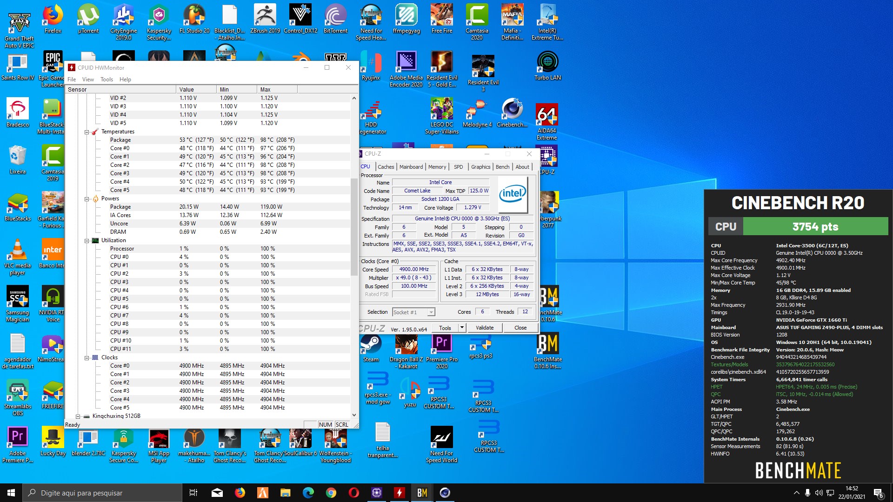Image resolution: width=893 pixels, height=502 pixels.
Task: Click the taskbar search box
Action: [x=102, y=493]
